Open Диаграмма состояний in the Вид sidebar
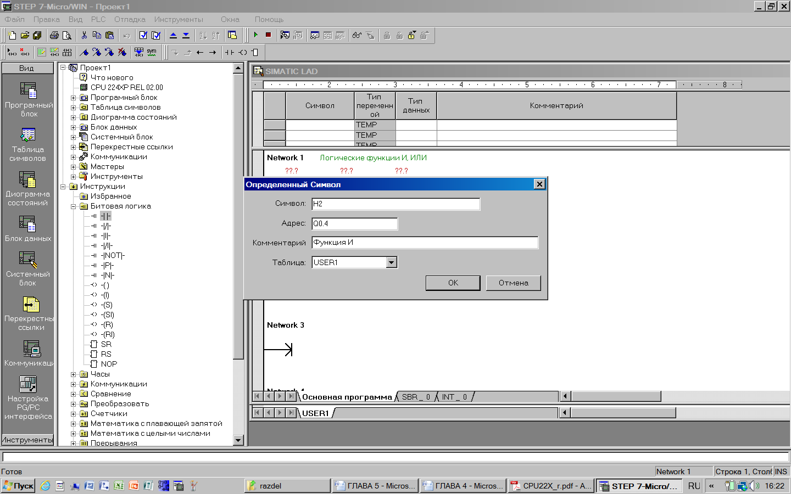Screen dimensions: 791x494 tap(29, 188)
